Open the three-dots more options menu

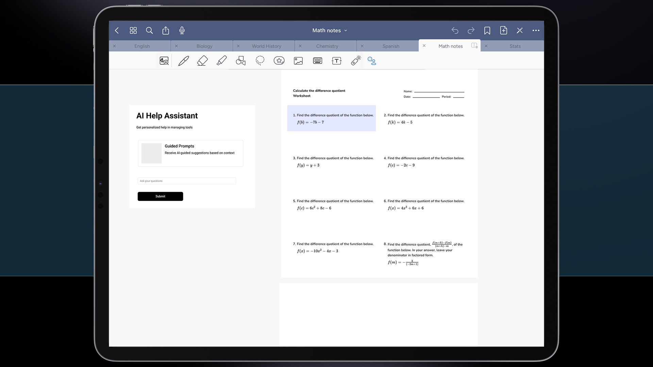[x=536, y=31]
